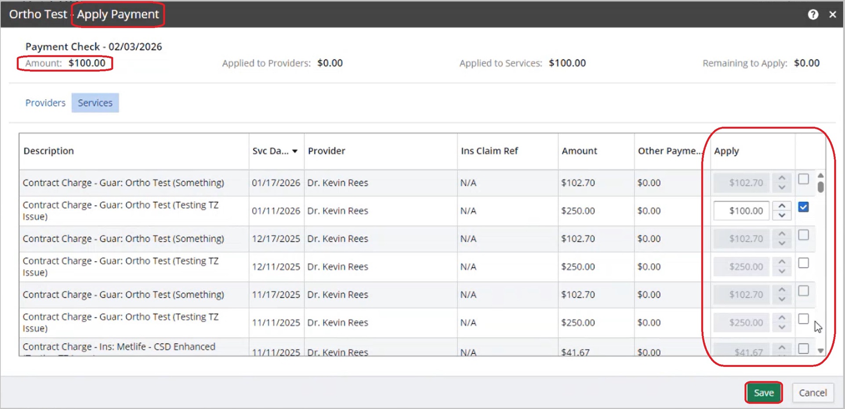Click down arrow on 11/17/2025 apply amount
This screenshot has width=845, height=409.
click(x=782, y=299)
